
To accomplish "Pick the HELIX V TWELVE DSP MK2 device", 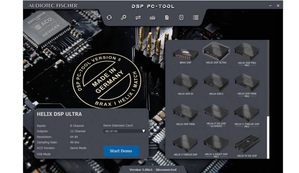I will click(x=247, y=116).
